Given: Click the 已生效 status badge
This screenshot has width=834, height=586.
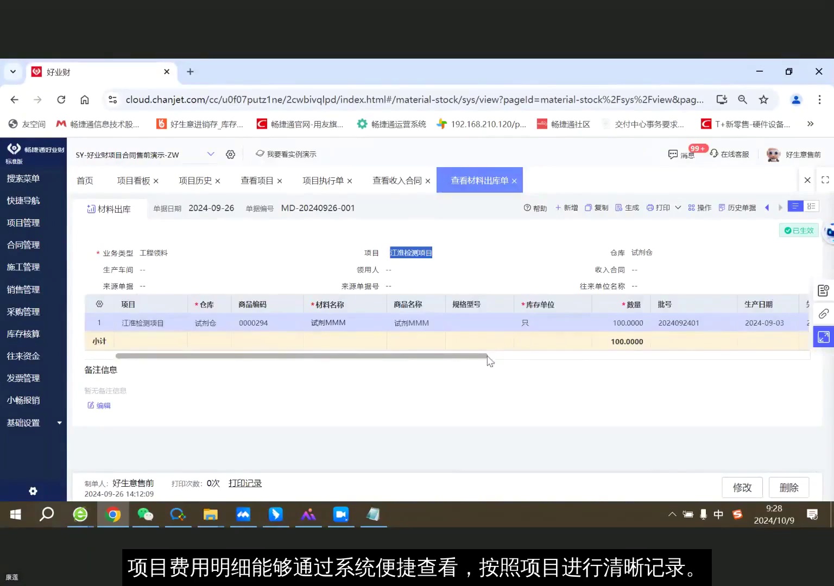Looking at the screenshot, I should [x=799, y=230].
